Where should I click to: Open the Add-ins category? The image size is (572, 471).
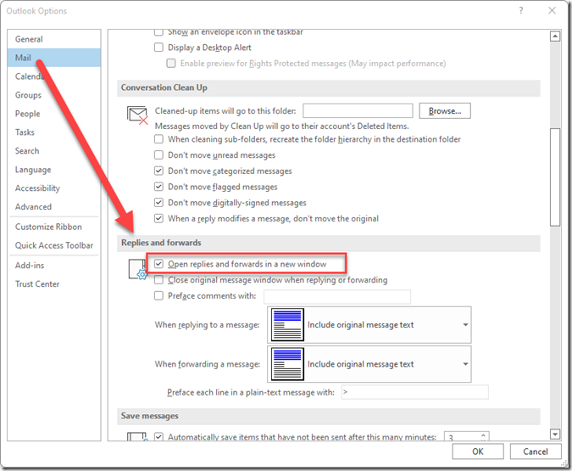[x=54, y=266]
